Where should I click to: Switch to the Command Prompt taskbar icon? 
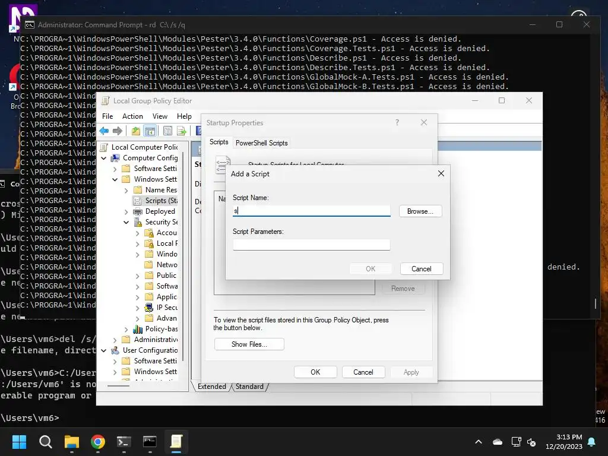[x=150, y=442]
